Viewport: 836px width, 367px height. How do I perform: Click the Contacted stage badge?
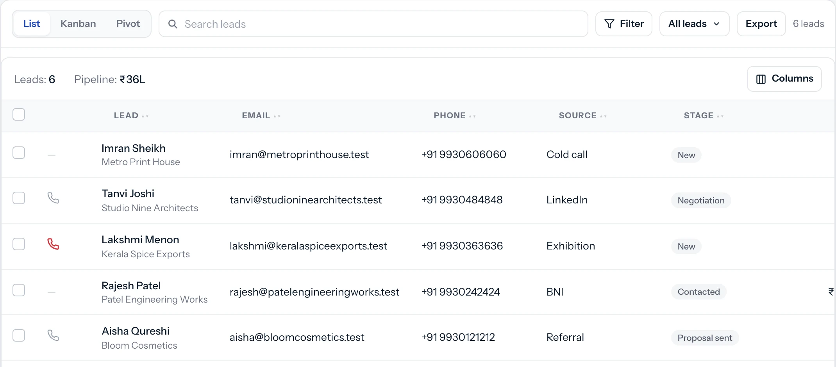[x=699, y=292]
